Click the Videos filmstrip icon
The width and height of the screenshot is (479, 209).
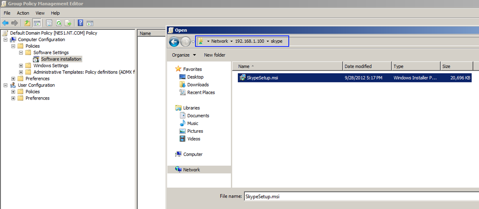(182, 139)
